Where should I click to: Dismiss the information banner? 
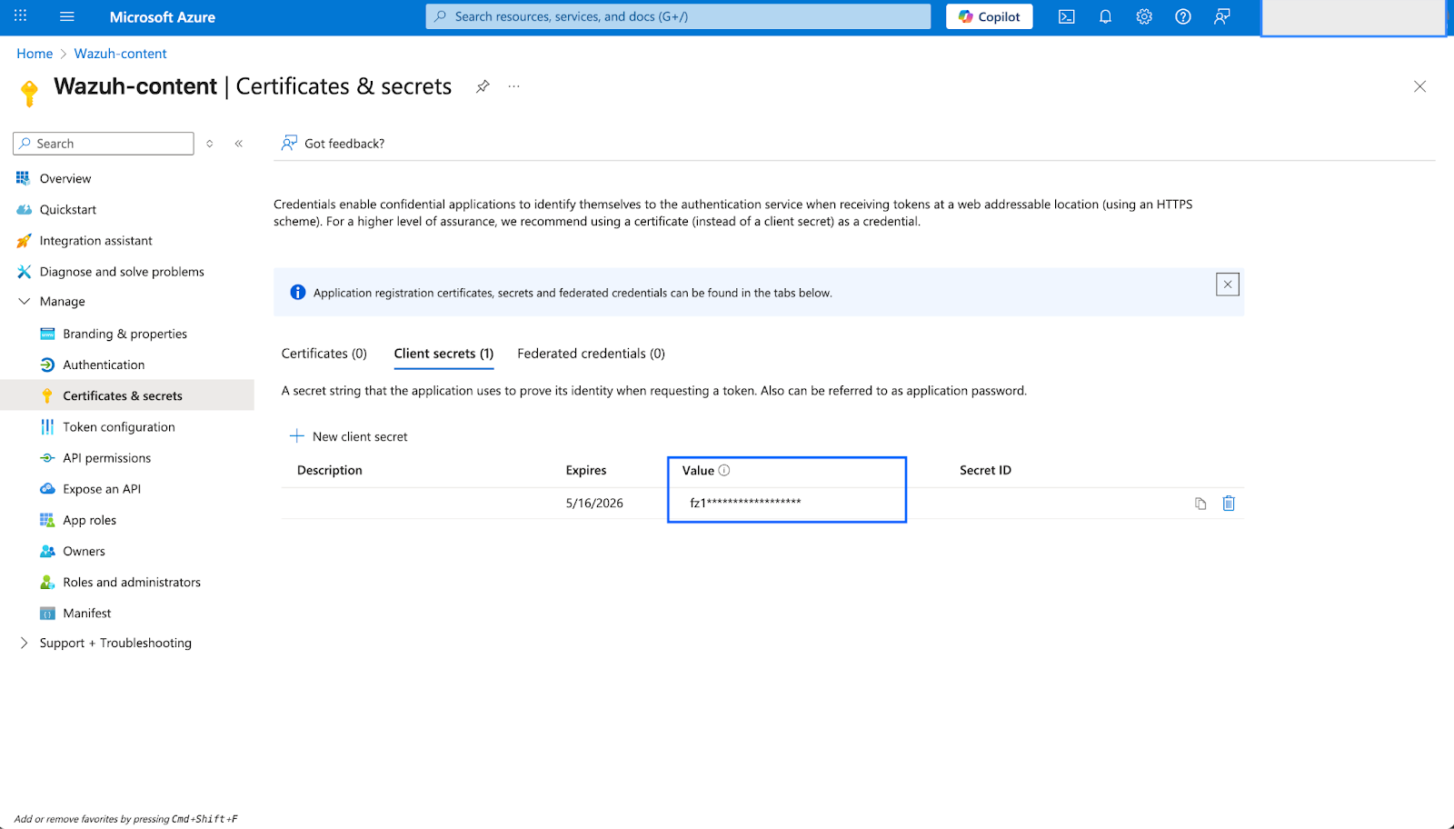1227,285
